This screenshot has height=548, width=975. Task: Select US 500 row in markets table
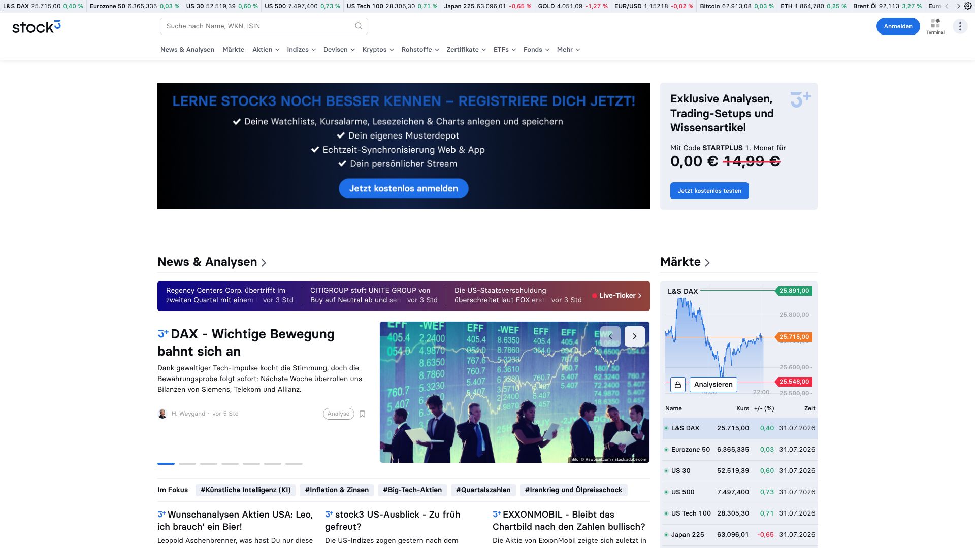(x=740, y=492)
